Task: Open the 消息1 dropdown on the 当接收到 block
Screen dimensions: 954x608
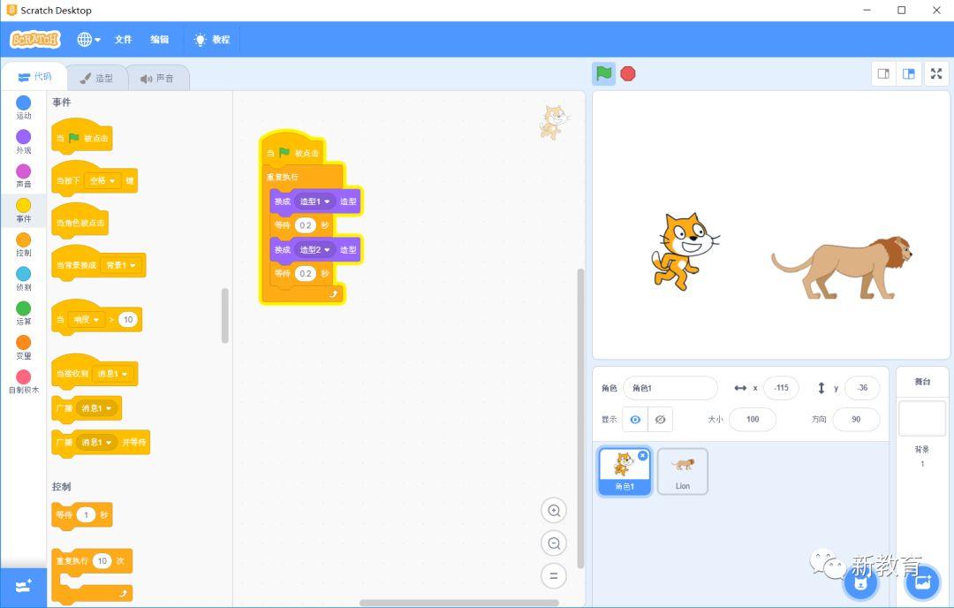Action: point(112,374)
